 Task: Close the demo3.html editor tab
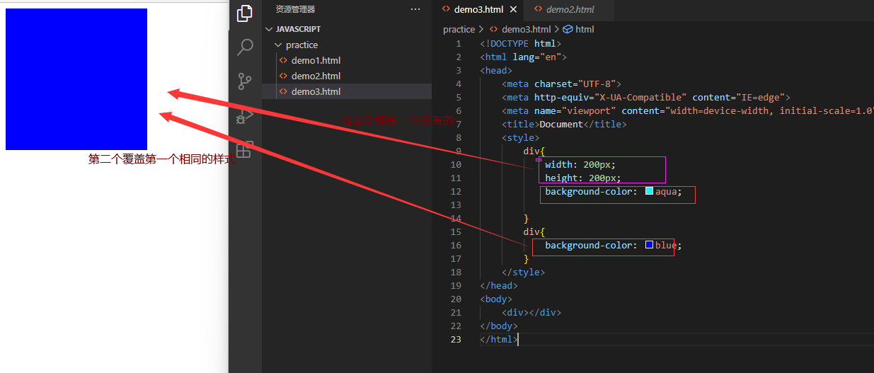[x=513, y=9]
